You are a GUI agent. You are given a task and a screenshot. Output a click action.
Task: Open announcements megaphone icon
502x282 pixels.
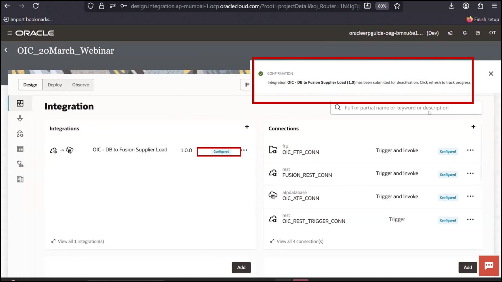450,33
